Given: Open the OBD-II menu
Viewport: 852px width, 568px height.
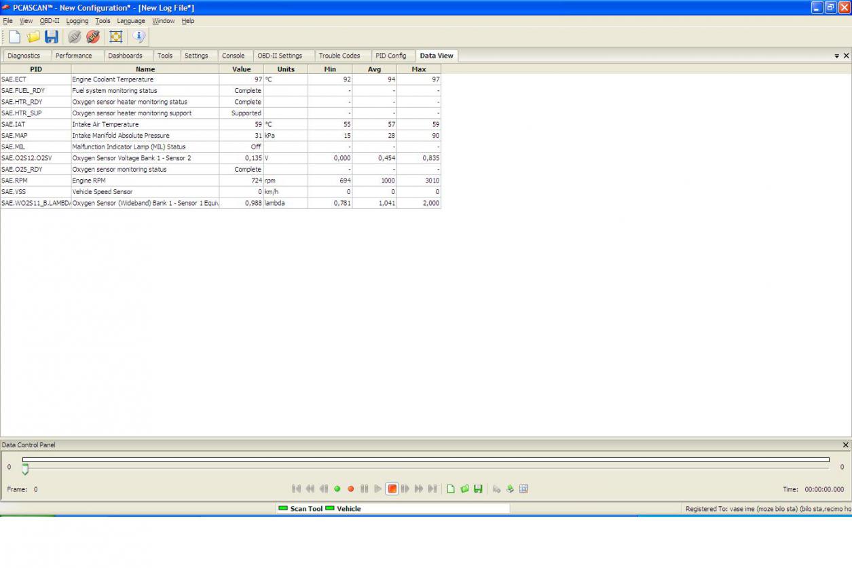Looking at the screenshot, I should [50, 21].
